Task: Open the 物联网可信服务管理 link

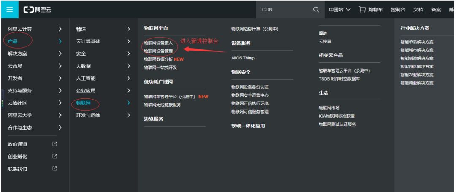Action: [250, 111]
